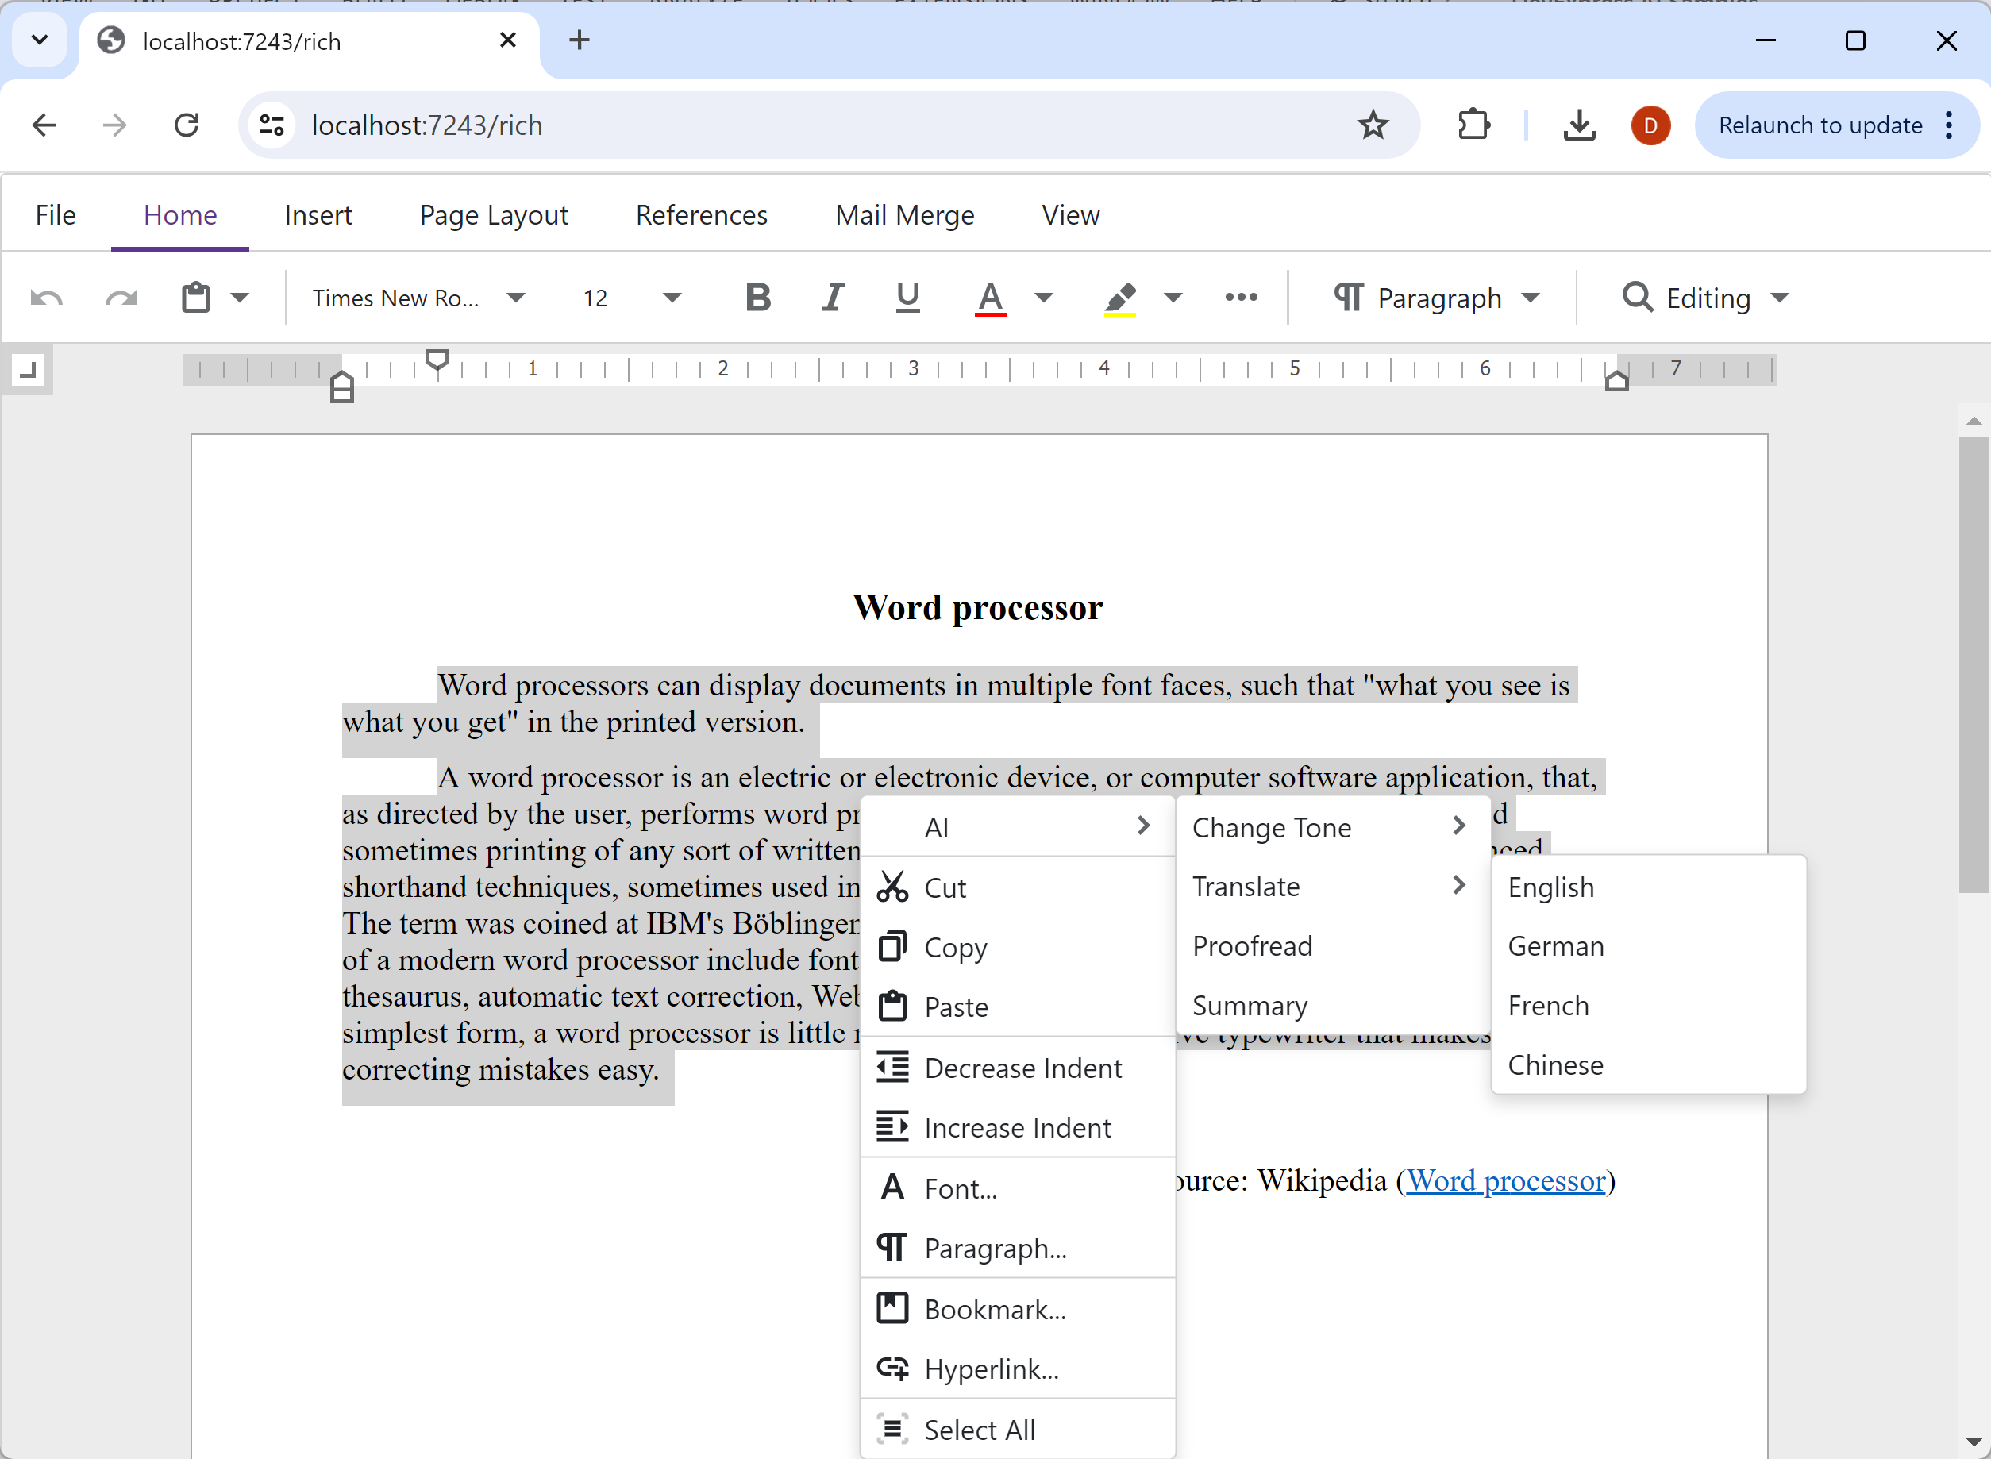Screen dimensions: 1991x1459
Task: Expand the font size dropdown
Action: click(x=674, y=297)
